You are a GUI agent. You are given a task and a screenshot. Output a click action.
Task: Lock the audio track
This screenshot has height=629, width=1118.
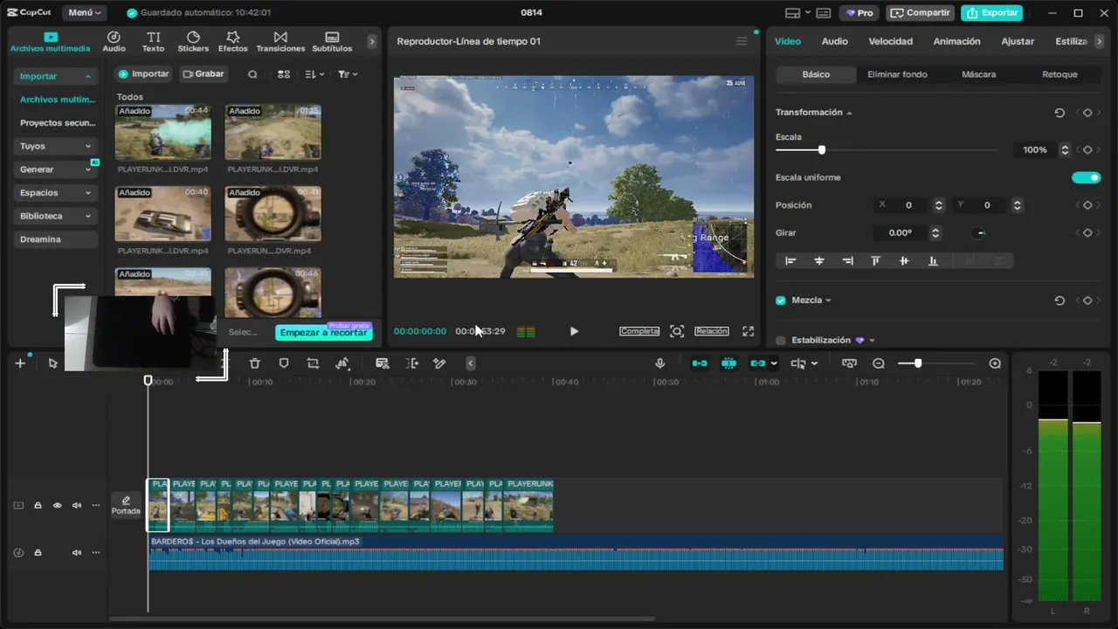click(x=38, y=552)
